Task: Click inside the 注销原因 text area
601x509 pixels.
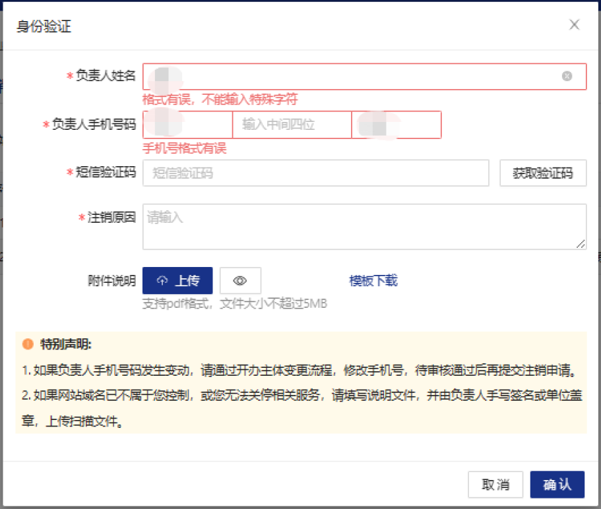Action: 364,226
